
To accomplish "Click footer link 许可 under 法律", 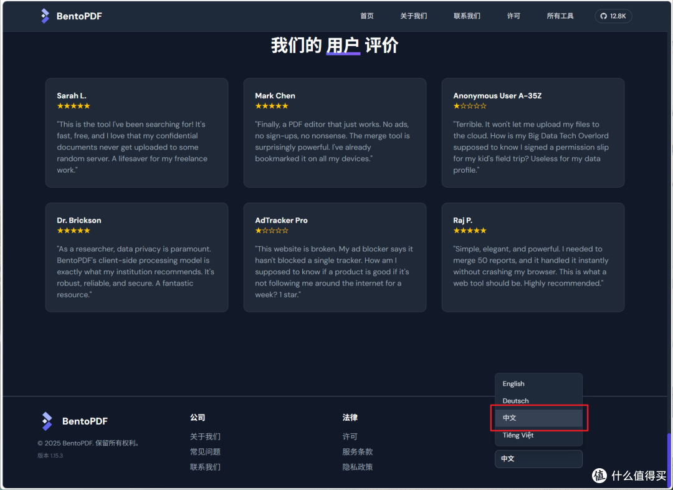I will (350, 436).
